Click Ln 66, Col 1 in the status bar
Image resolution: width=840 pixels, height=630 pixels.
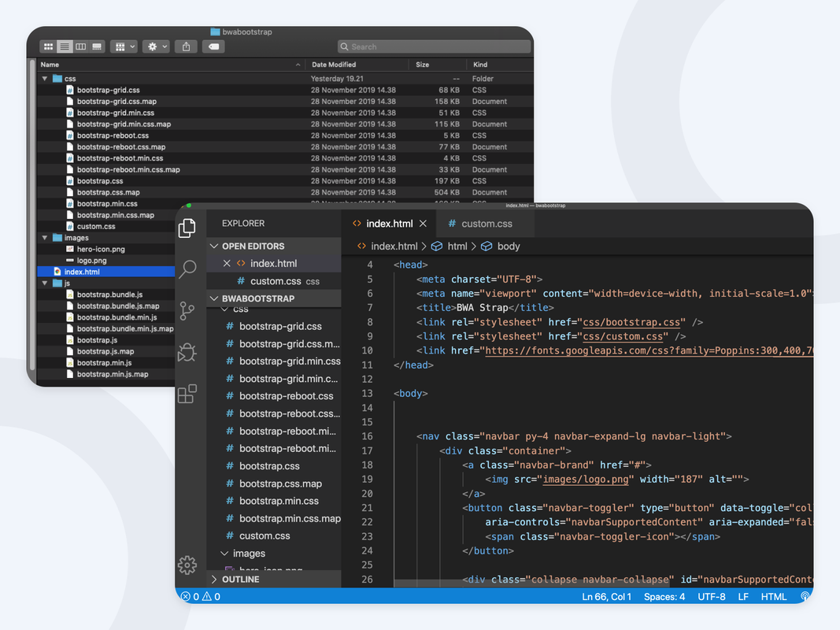tap(606, 596)
